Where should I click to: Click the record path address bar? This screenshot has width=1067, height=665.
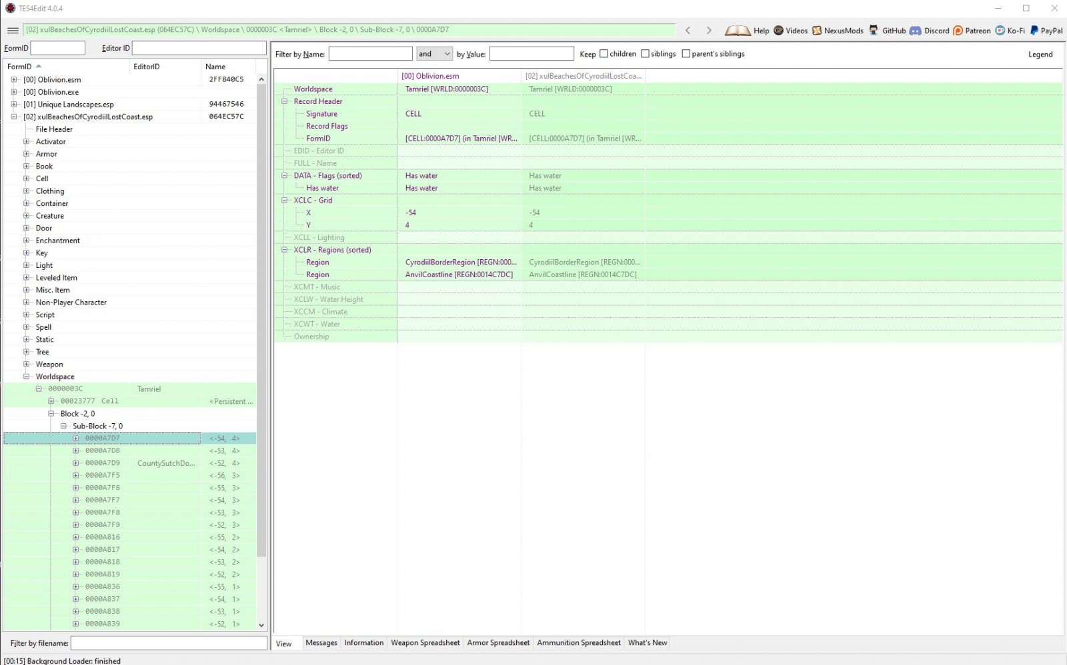click(x=349, y=30)
